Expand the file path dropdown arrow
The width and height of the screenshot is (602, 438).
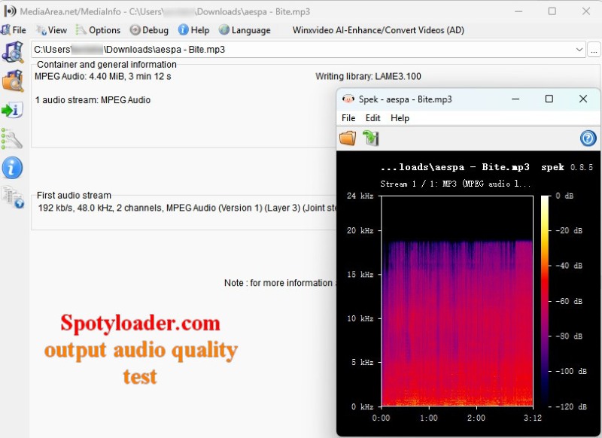coord(579,50)
